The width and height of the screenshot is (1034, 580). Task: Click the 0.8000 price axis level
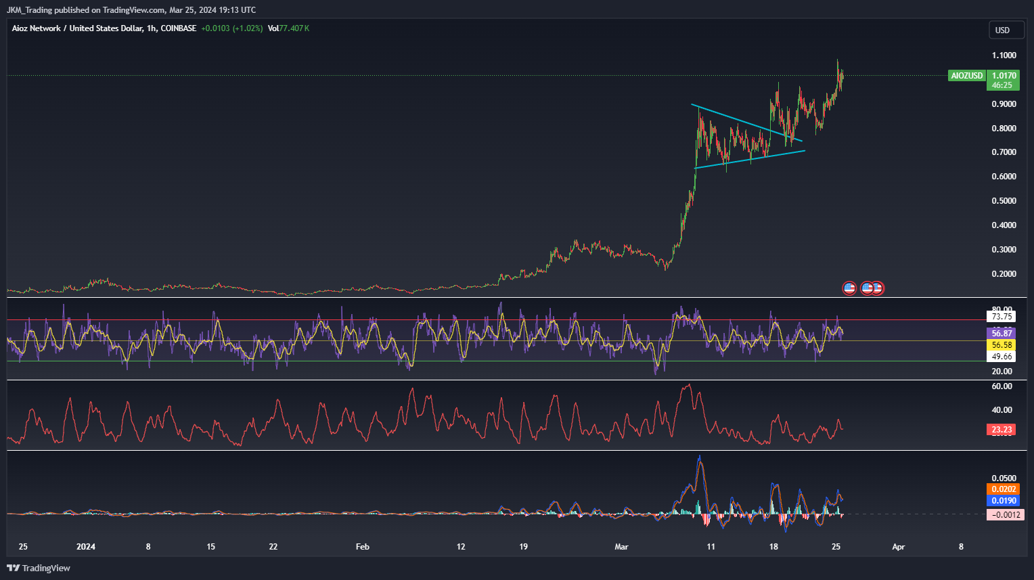[x=1004, y=129]
